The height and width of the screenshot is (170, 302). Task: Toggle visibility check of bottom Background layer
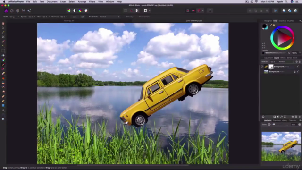pos(298,72)
